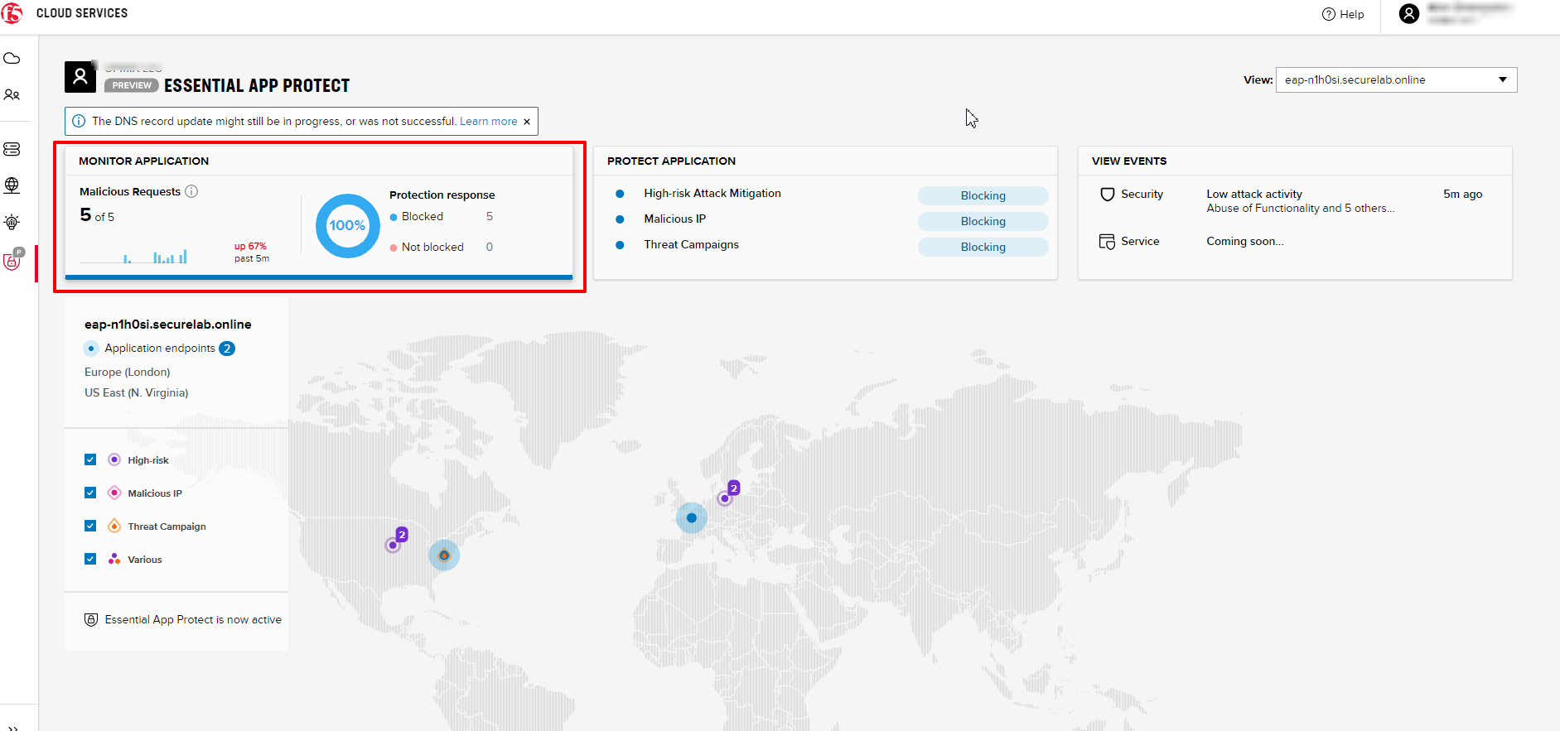Open the user account avatar menu
Screen dimensions: 1560x731
1409,14
